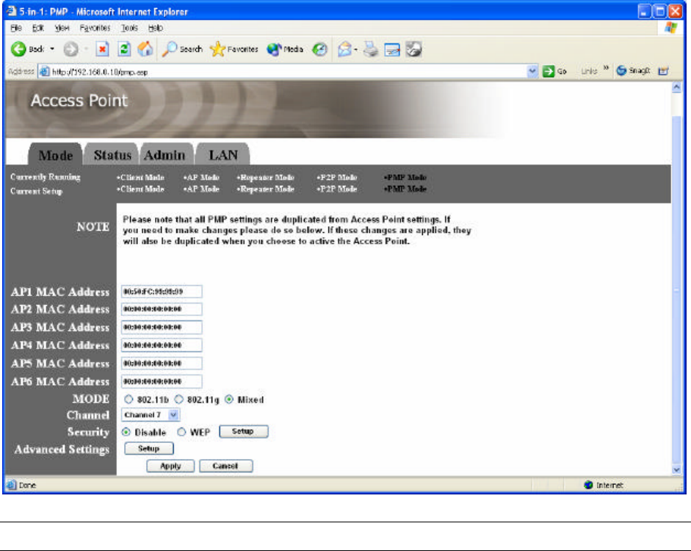Open the Media toolbar button
This screenshot has height=551, width=691.
[285, 49]
